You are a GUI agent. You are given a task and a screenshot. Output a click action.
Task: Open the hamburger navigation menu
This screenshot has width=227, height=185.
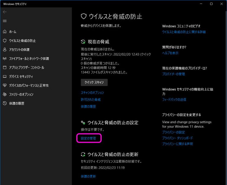(x=5, y=21)
